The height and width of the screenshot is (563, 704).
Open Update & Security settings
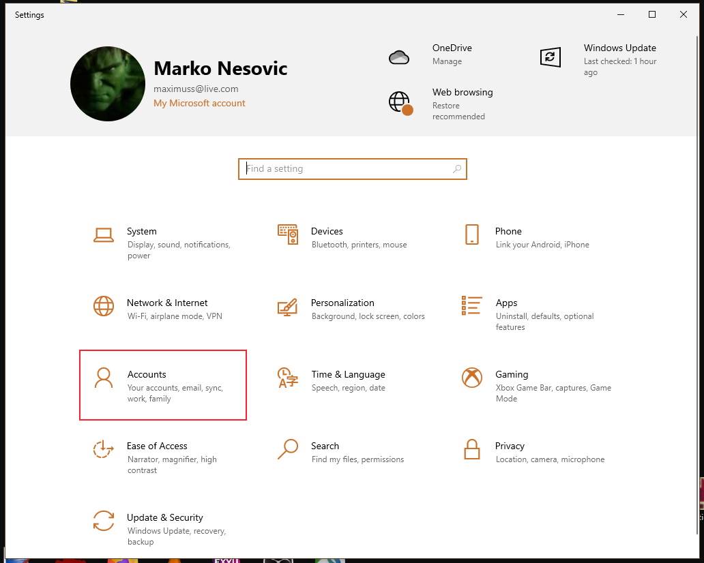(x=165, y=517)
